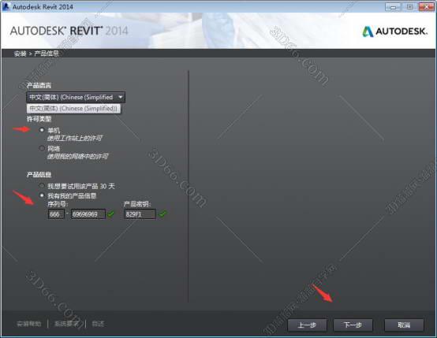Open the 安装帮助 installation help link
This screenshot has height=338, width=437.
pyautogui.click(x=29, y=324)
